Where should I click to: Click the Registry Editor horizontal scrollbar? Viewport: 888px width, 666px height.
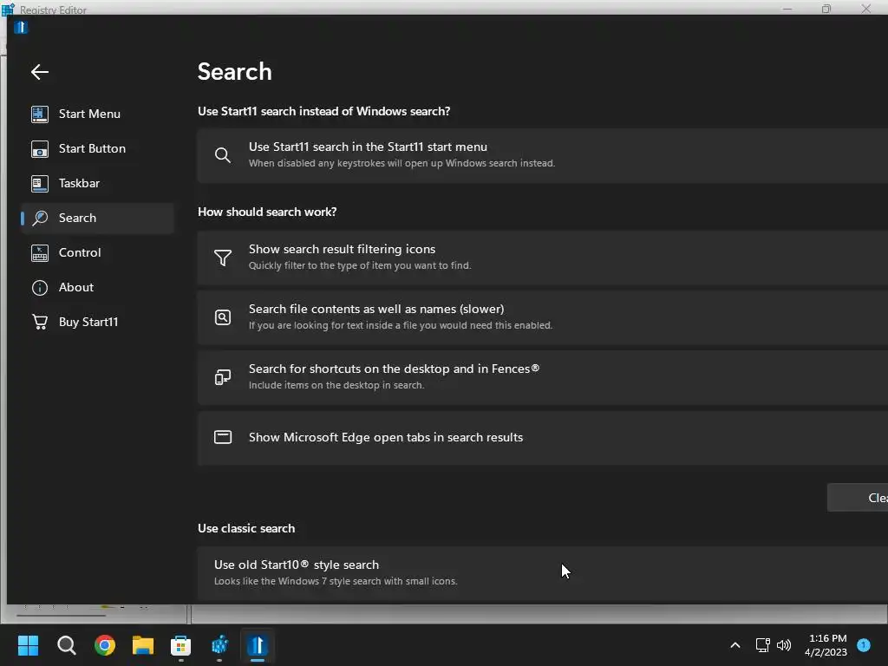click(62, 615)
